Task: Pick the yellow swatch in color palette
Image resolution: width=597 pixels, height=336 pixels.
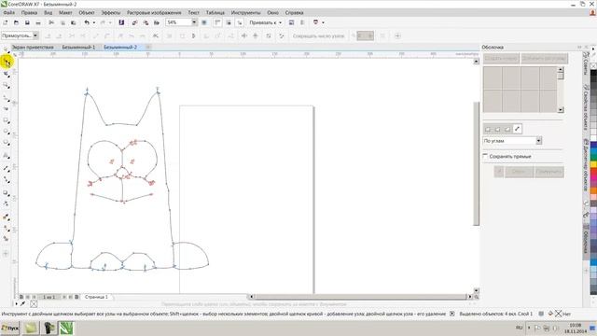Action: tap(593, 164)
